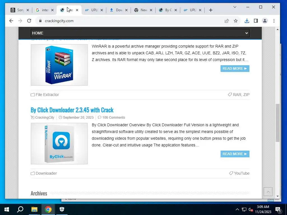Open the Downloader category link
The image size is (287, 215).
tap(46, 173)
